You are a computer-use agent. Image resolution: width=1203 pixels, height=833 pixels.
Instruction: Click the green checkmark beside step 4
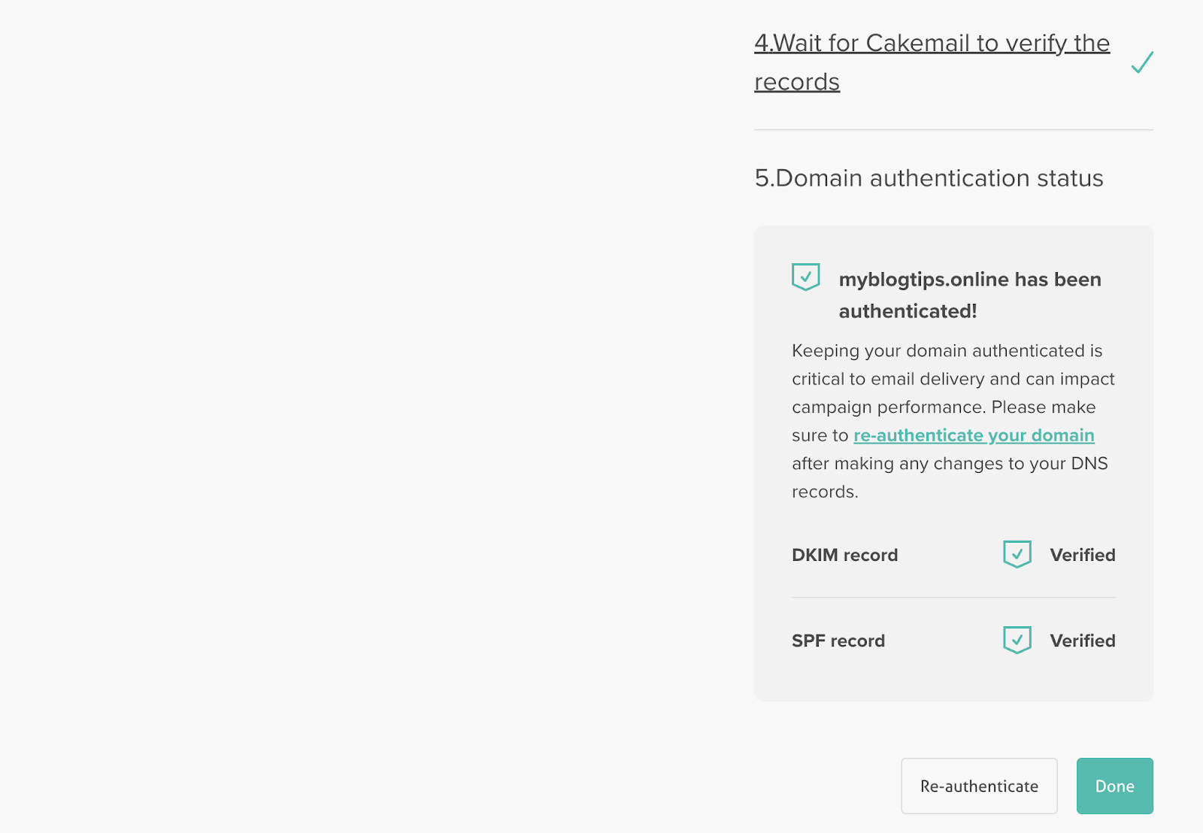click(1141, 62)
